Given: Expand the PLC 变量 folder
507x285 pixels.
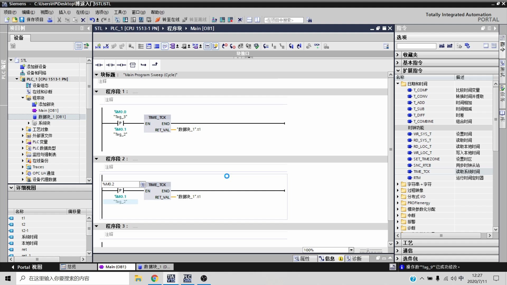Looking at the screenshot, I should pos(23,142).
